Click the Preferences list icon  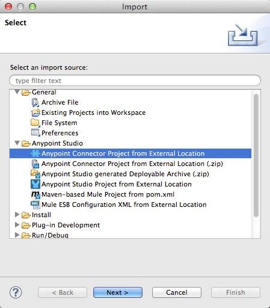pyautogui.click(x=35, y=133)
